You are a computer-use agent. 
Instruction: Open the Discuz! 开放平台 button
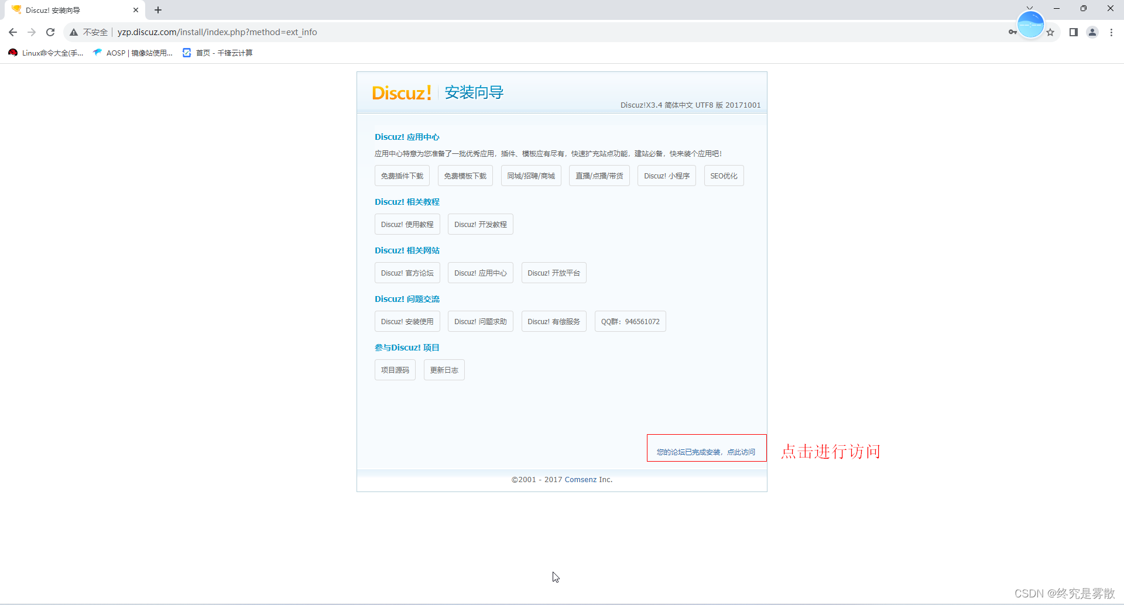click(554, 273)
